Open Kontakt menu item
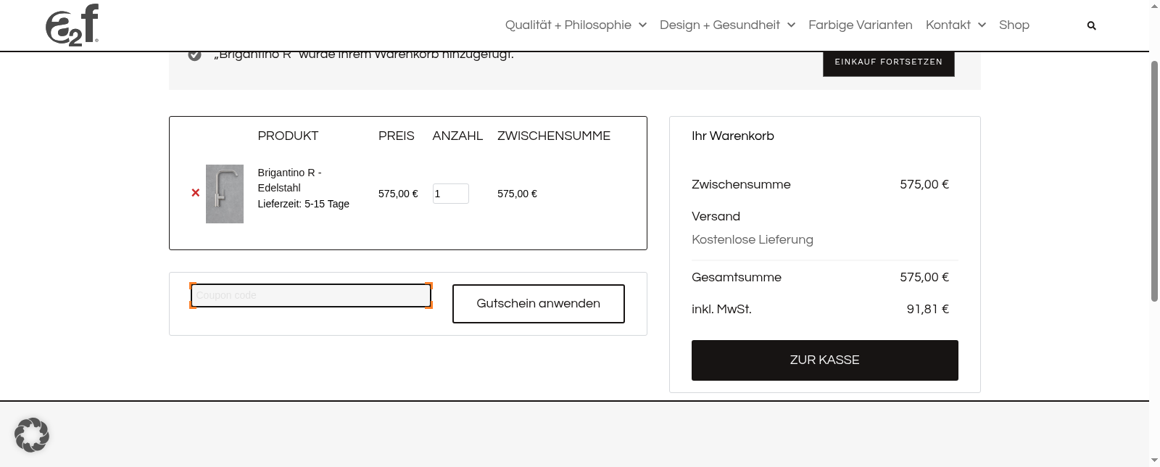This screenshot has width=1160, height=467. tap(948, 25)
